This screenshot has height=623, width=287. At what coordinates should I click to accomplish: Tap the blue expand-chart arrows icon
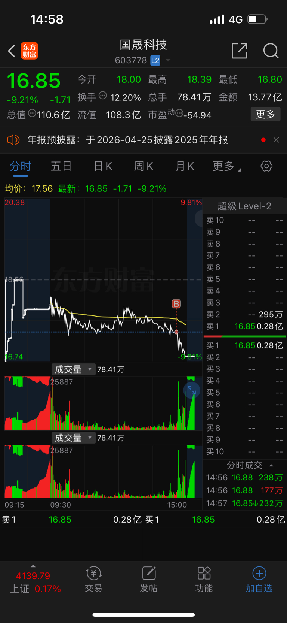(192, 390)
